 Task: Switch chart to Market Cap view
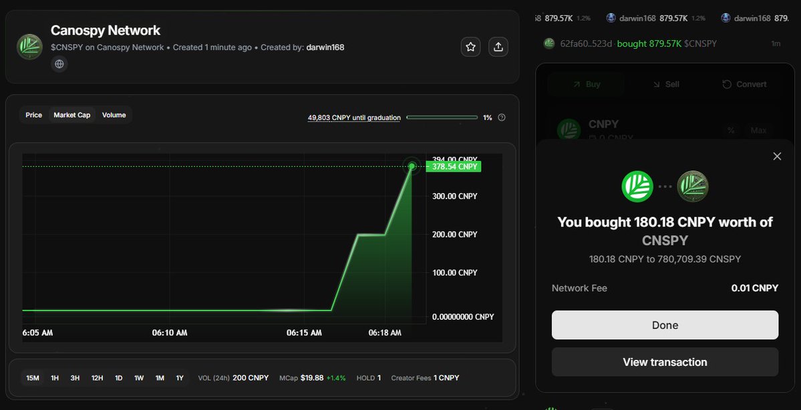tap(71, 114)
